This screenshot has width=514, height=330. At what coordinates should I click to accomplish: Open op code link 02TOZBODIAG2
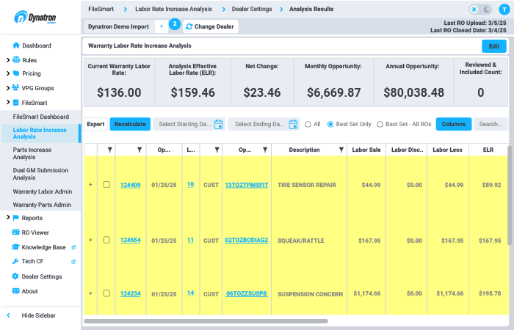coord(247,240)
